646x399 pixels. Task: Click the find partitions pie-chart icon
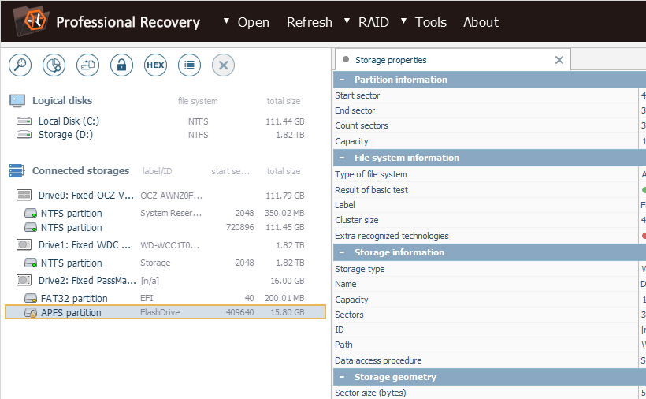coord(54,65)
